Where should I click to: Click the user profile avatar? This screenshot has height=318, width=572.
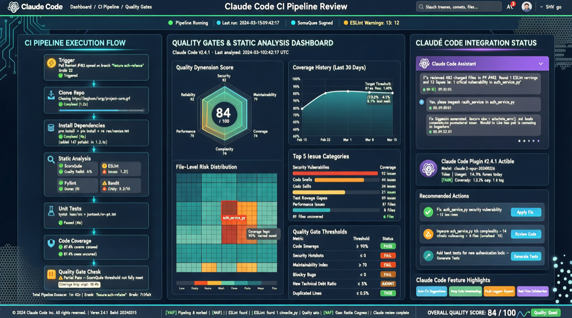click(526, 7)
